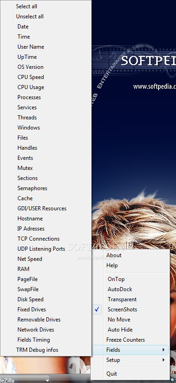Image resolution: width=176 pixels, height=383 pixels.
Task: Select the Sections field entry
Action: point(46,178)
